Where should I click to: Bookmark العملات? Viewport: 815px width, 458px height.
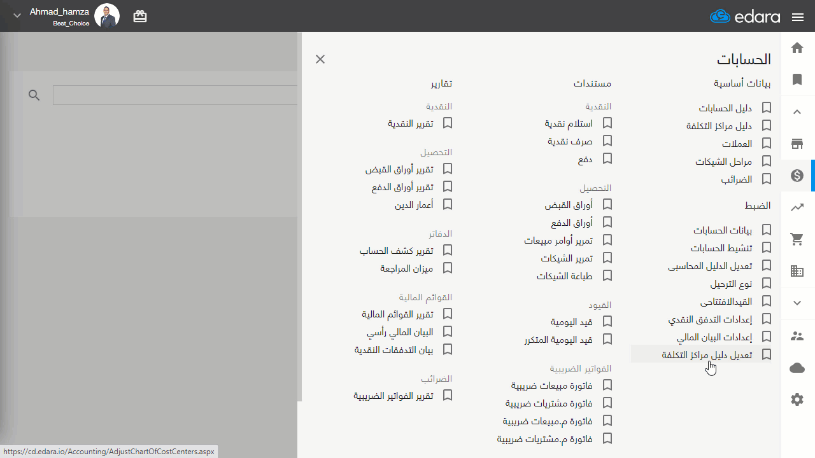click(767, 143)
